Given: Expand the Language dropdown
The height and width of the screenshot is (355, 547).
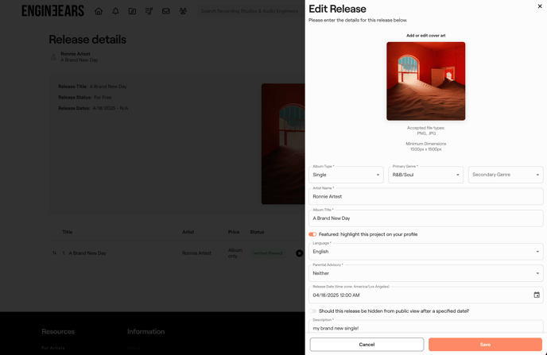Looking at the screenshot, I should [425, 252].
